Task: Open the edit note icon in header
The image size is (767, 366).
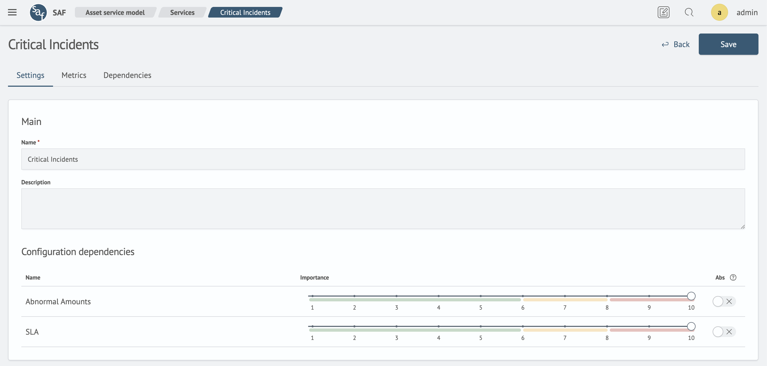Action: click(663, 12)
